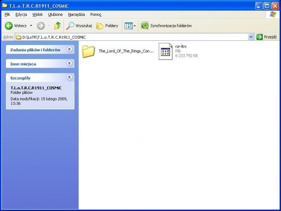Open the Ulubione menu
281x211 pixels.
click(55, 15)
